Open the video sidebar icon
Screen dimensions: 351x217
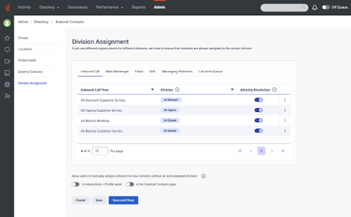tap(7, 61)
